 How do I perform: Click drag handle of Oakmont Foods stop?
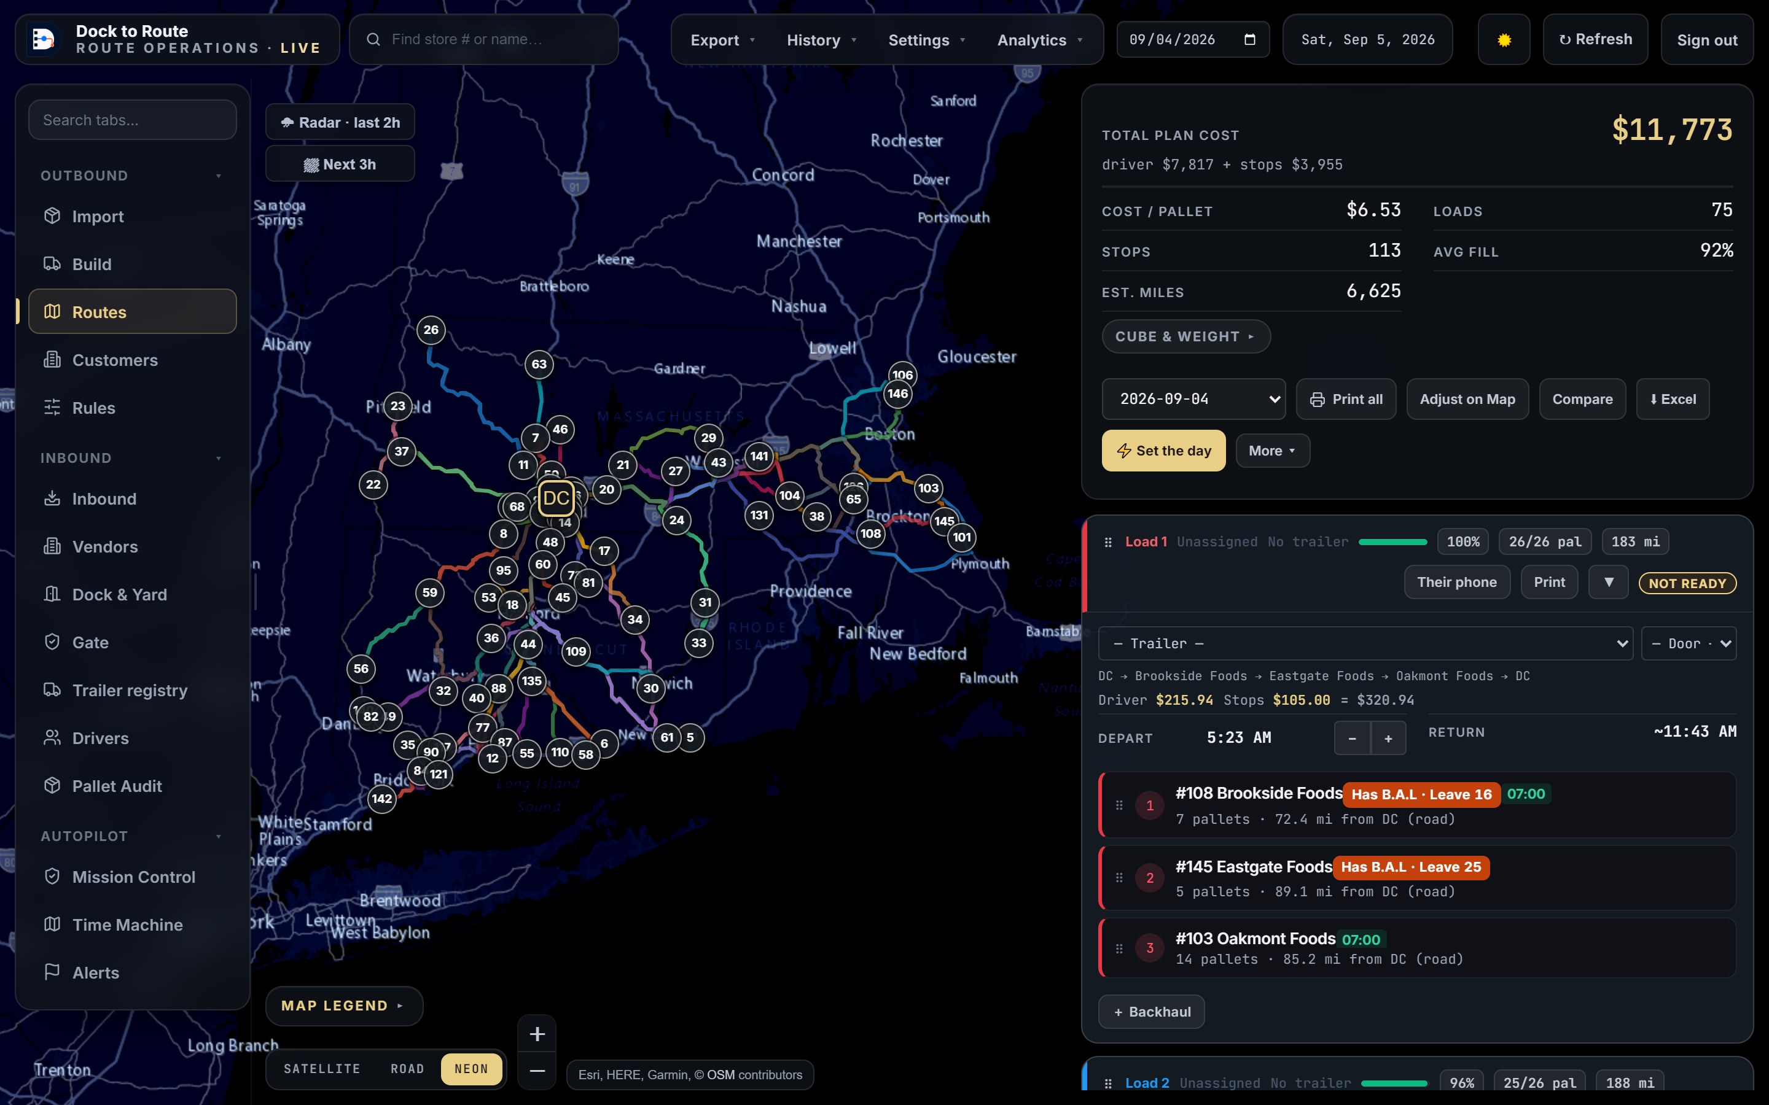(1119, 948)
